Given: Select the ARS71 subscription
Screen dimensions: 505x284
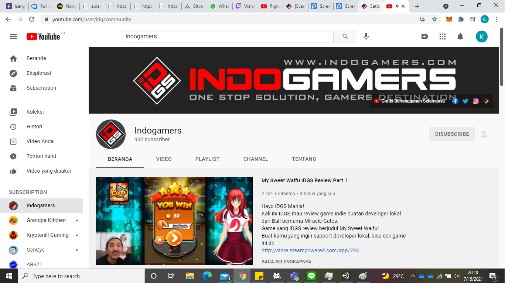Looking at the screenshot, I should (41, 264).
